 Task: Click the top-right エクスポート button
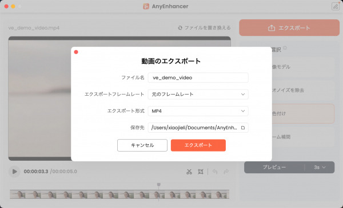click(289, 28)
